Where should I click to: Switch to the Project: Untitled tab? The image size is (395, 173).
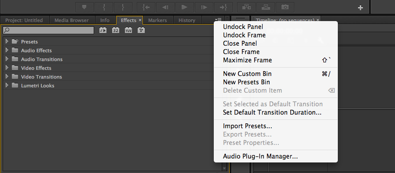[24, 20]
